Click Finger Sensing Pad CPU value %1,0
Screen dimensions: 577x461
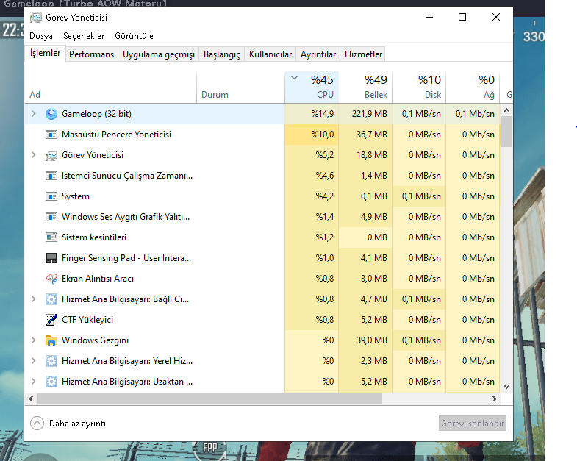click(x=325, y=258)
